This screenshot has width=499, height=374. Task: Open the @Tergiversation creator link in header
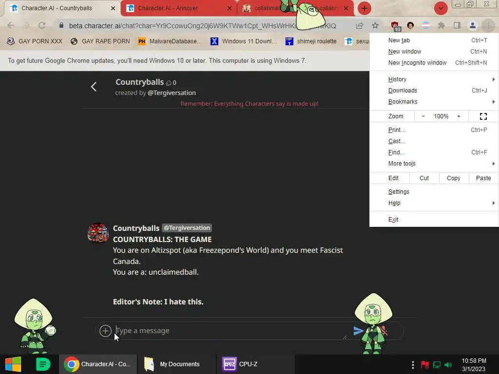(172, 93)
